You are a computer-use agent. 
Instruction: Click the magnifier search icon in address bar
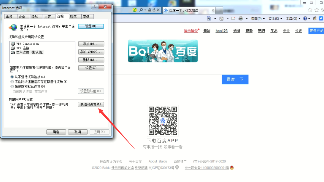click(141, 10)
